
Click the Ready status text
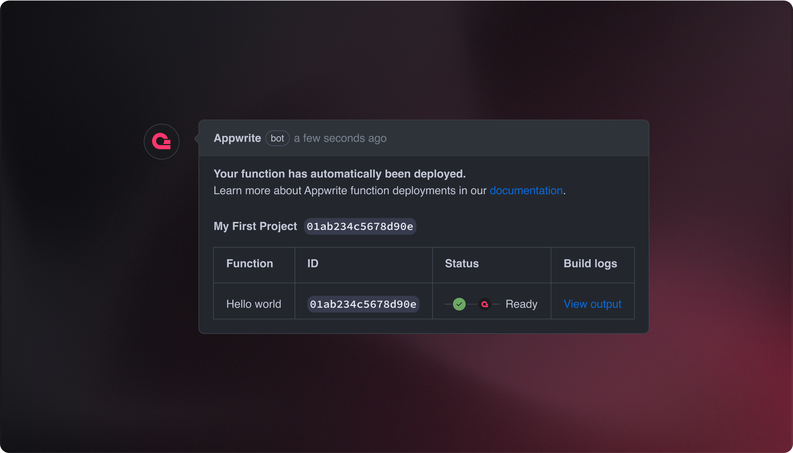click(521, 304)
